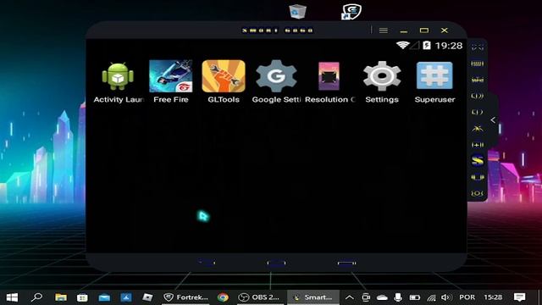
Task: Tap the Android recent apps button
Action: (x=346, y=263)
